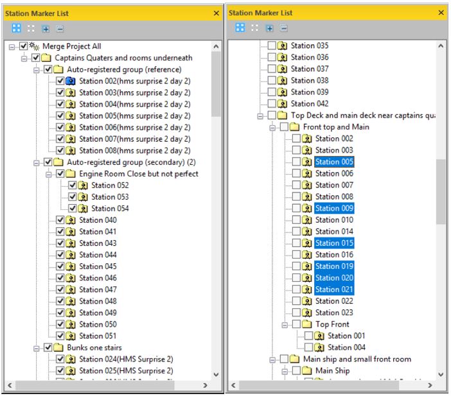Check the Station 009 checkbox
This screenshot has width=451, height=396.
296,208
